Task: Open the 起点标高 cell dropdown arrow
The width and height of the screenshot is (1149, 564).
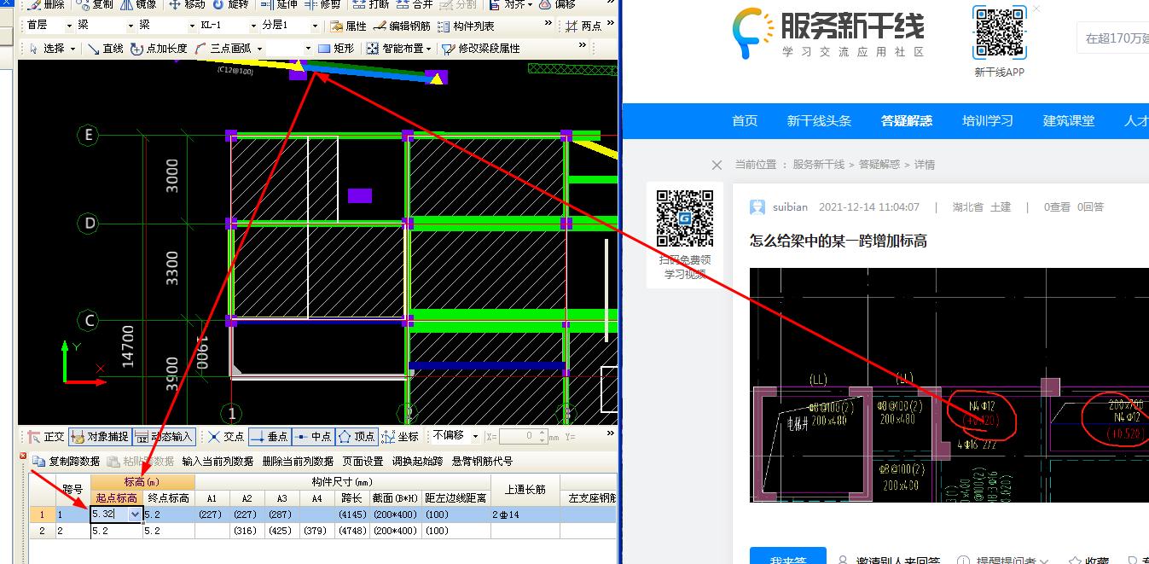Action: 135,515
